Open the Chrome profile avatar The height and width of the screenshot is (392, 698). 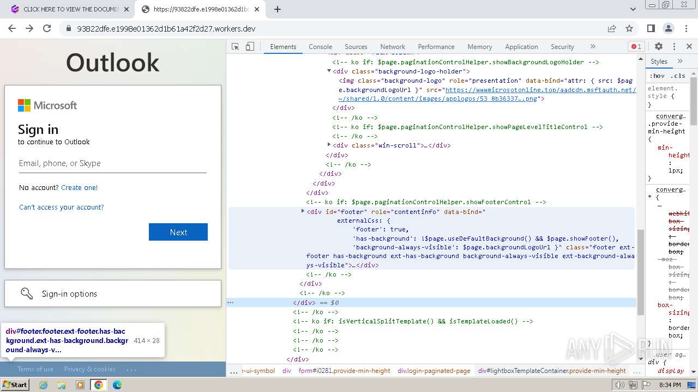pyautogui.click(x=669, y=28)
